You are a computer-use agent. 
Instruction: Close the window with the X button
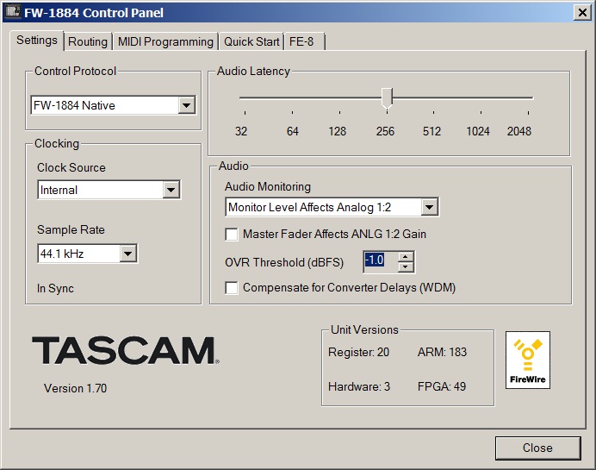point(582,13)
